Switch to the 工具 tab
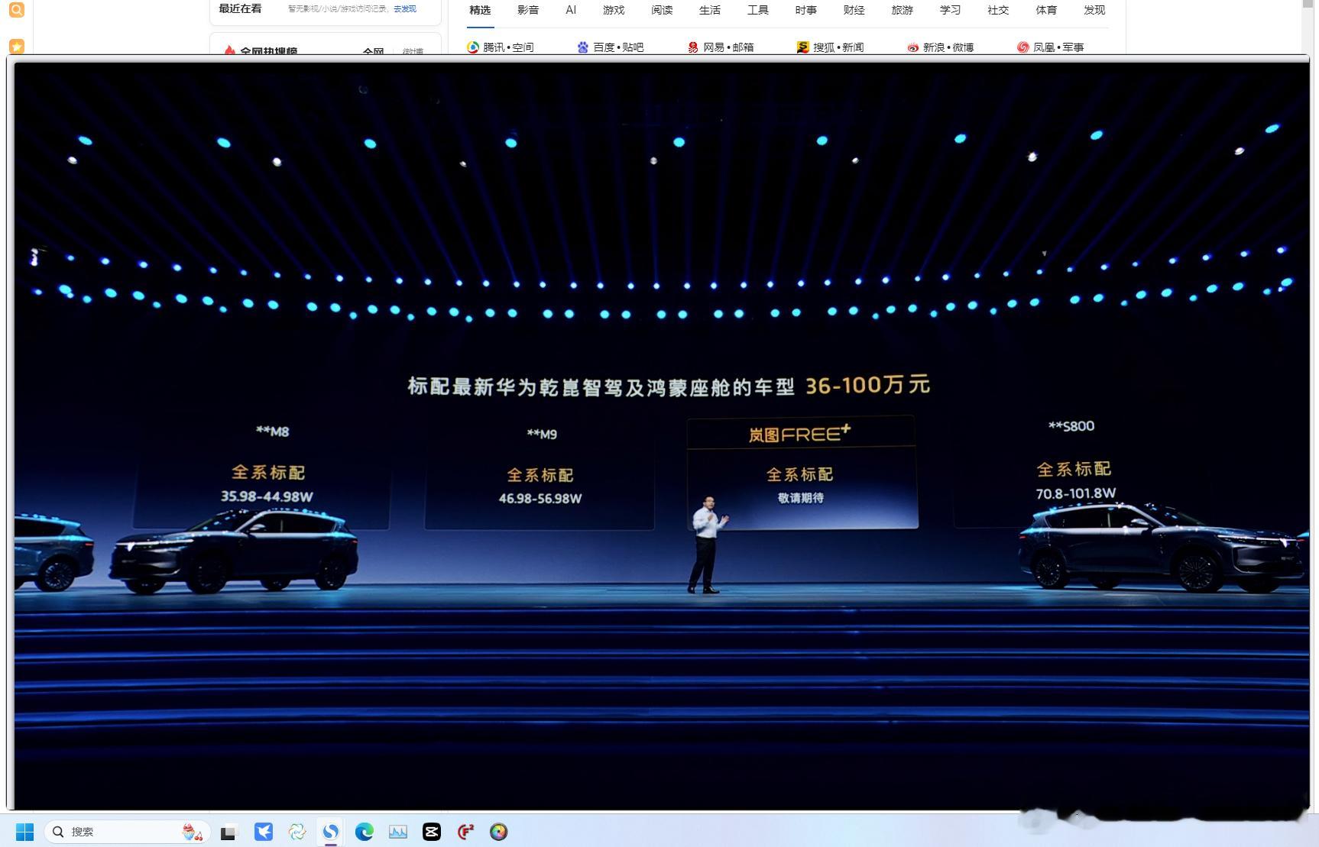Screen dimensions: 1319x847 pyautogui.click(x=758, y=10)
